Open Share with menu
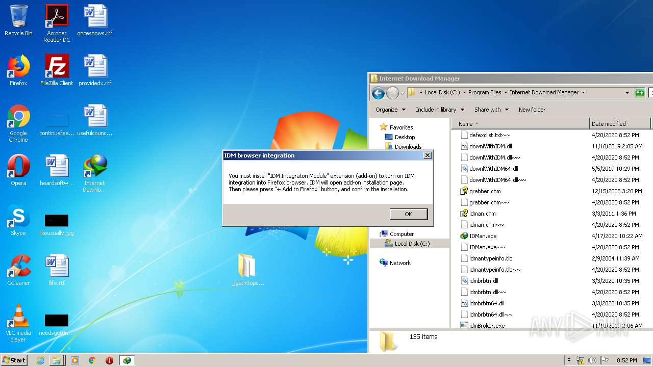 click(x=492, y=110)
